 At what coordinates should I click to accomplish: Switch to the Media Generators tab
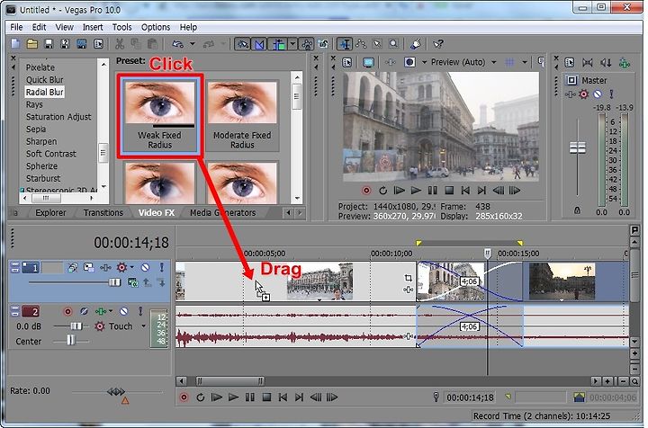[223, 213]
